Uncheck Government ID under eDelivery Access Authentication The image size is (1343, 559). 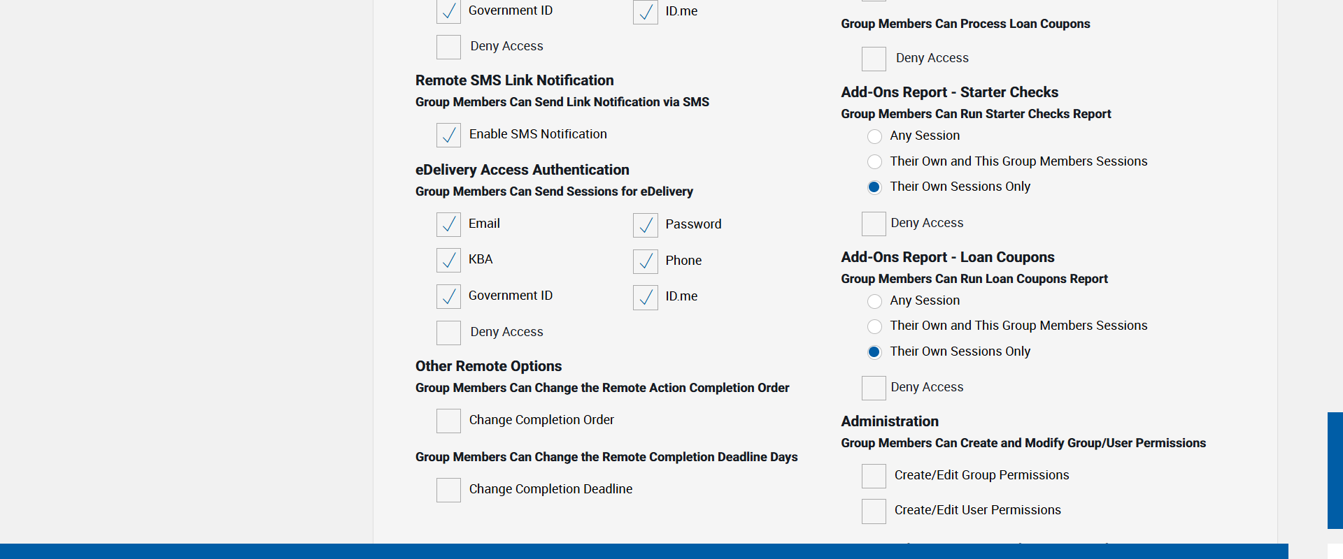pyautogui.click(x=448, y=296)
